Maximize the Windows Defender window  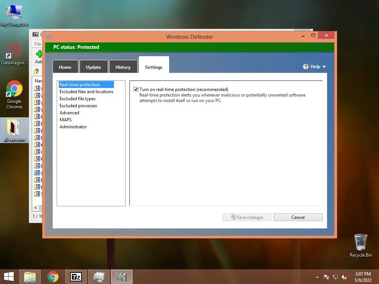pyautogui.click(x=313, y=35)
